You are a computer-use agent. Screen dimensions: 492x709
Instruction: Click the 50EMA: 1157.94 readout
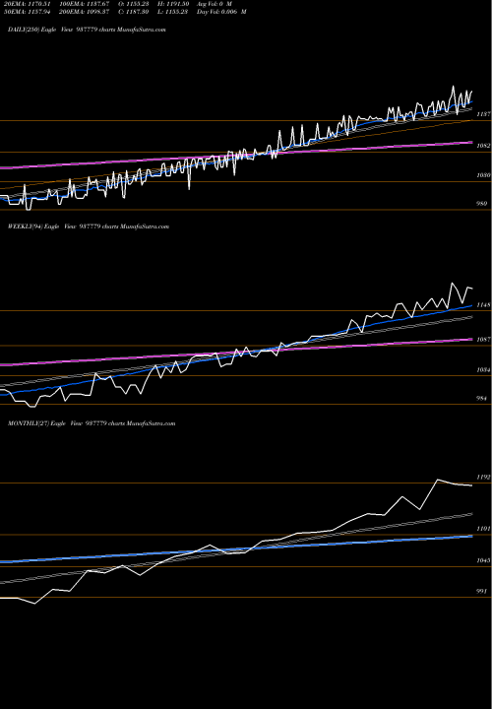pos(28,12)
